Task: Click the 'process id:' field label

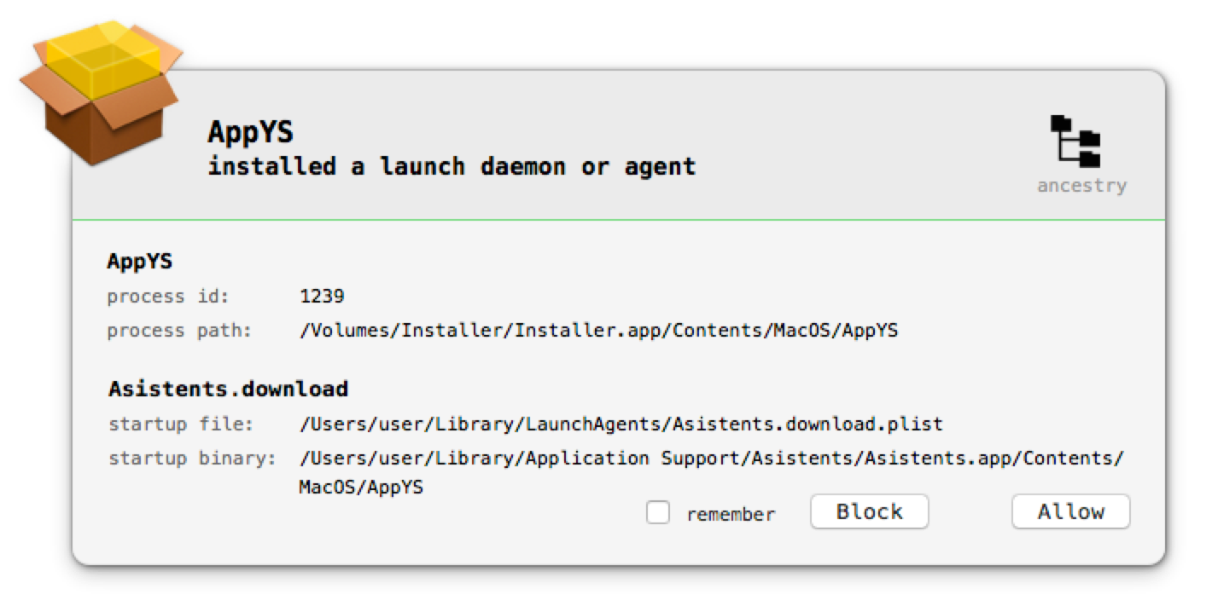Action: [x=168, y=297]
